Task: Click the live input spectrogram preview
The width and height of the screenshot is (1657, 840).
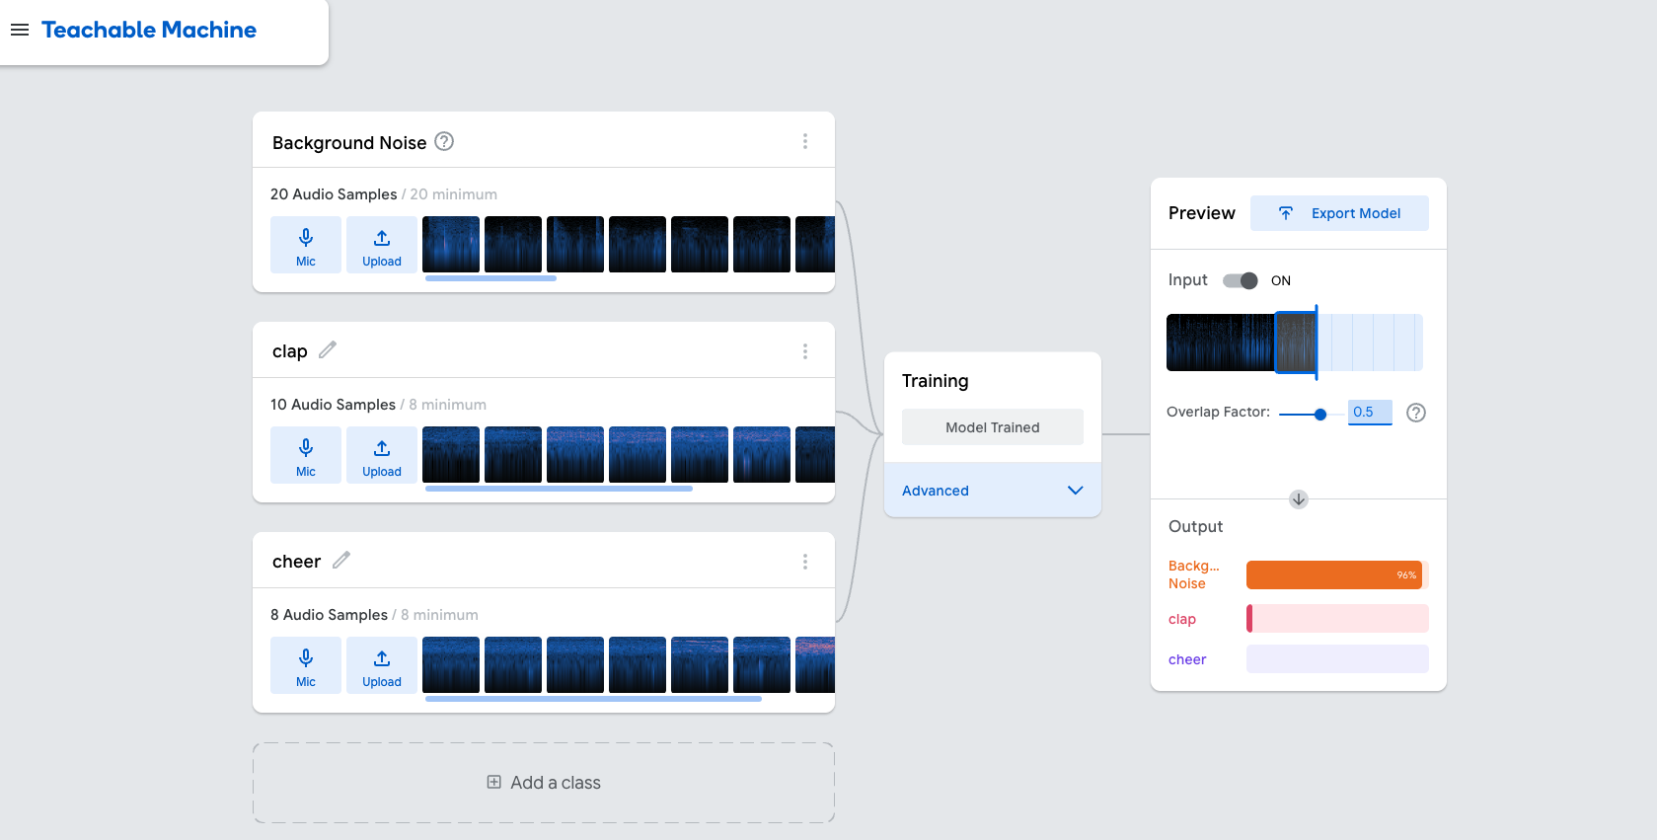Action: [1295, 343]
